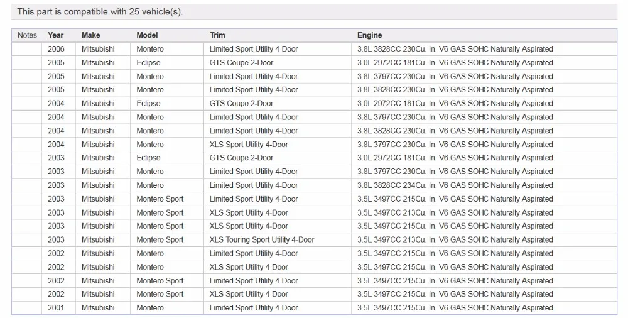Screen dimensions: 628x318
Task: Click GTS Coupe 2-Door in 2004 row
Action: point(241,104)
